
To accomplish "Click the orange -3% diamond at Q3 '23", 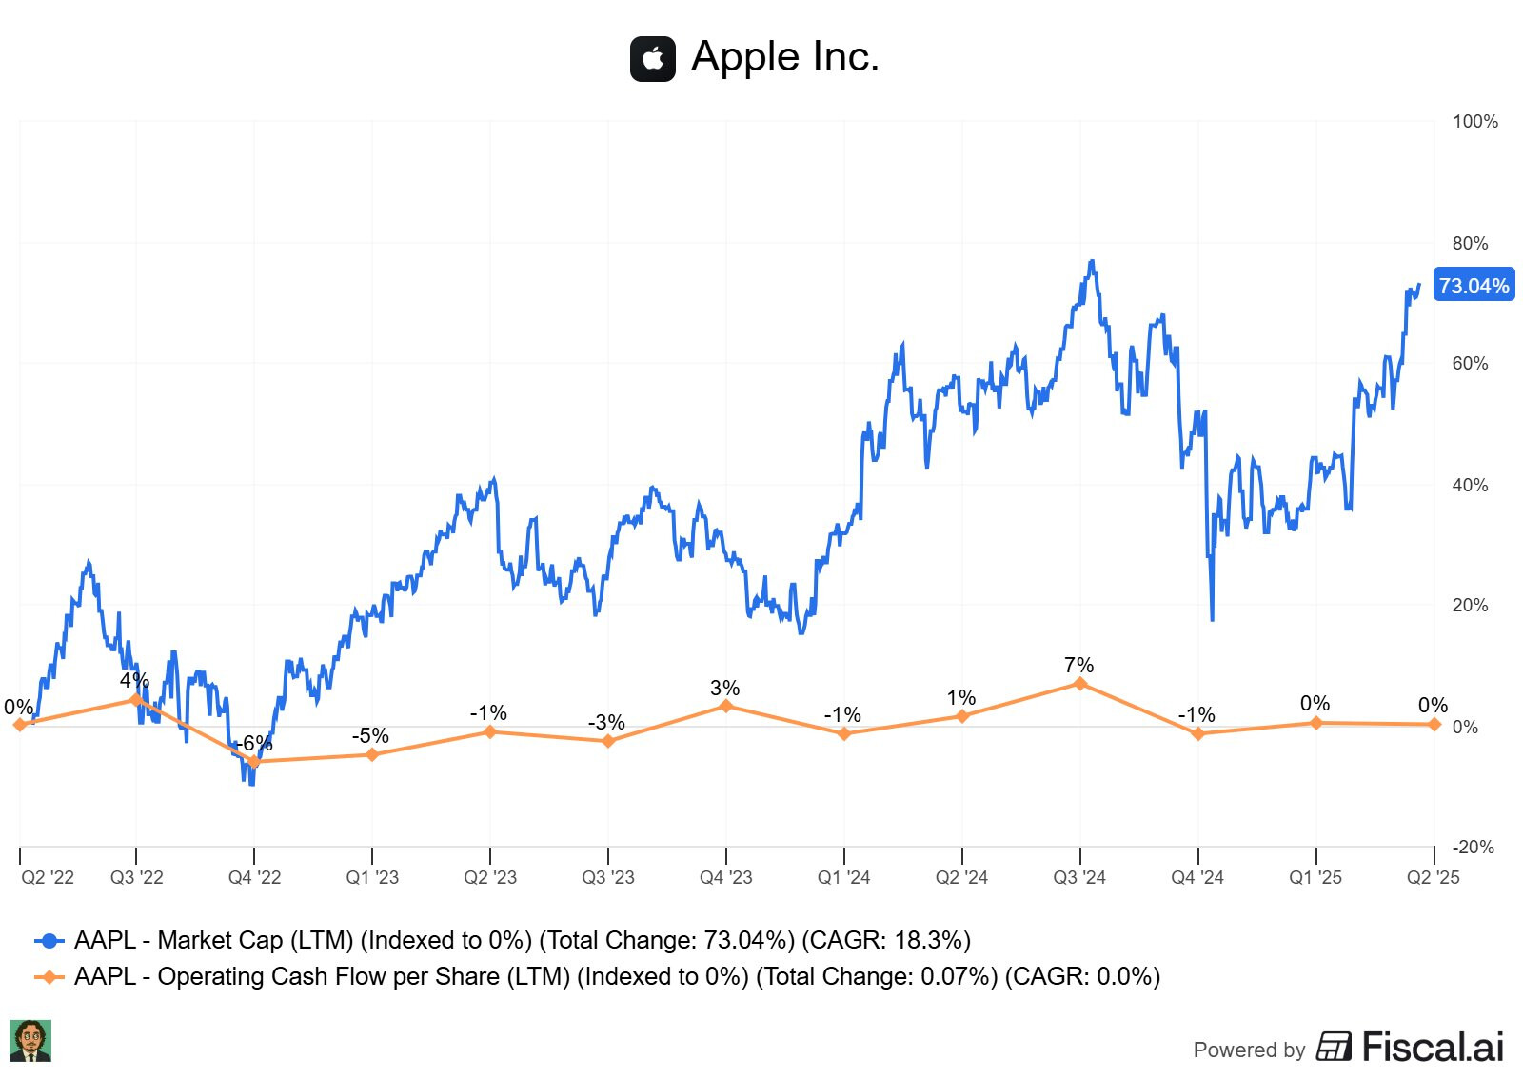I will pos(608,740).
